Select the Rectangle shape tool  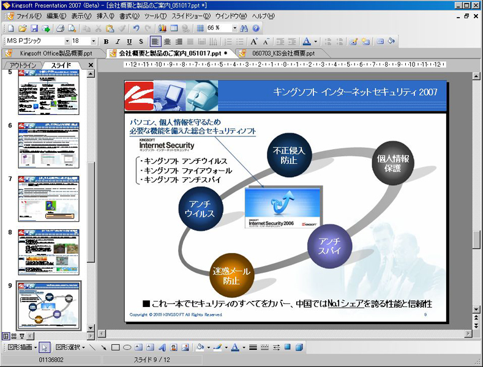point(115,347)
